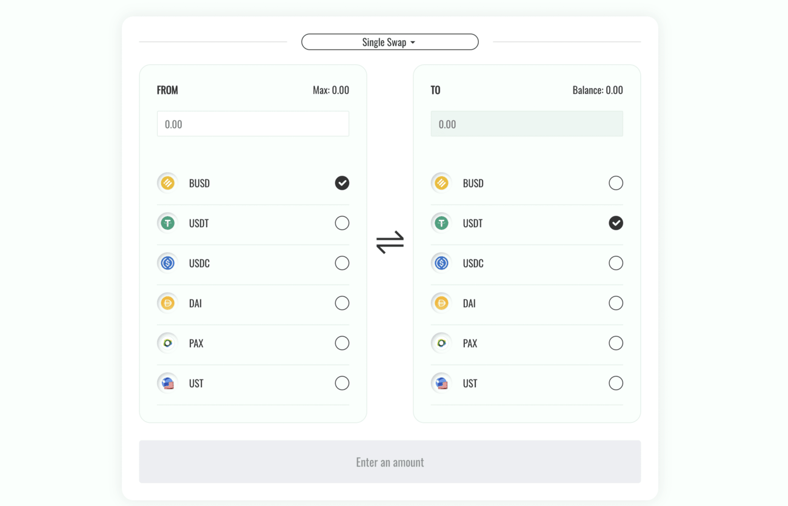The image size is (788, 506).
Task: Click the Single Swap caret arrow
Action: click(413, 42)
